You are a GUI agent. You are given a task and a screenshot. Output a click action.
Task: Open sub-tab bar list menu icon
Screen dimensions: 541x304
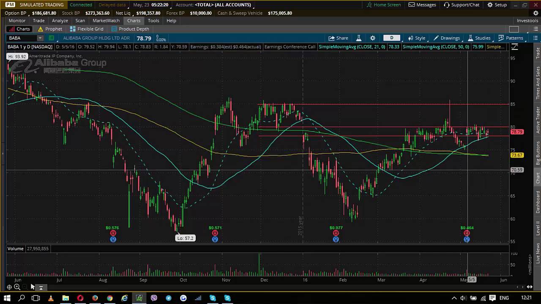pyautogui.click(x=536, y=29)
